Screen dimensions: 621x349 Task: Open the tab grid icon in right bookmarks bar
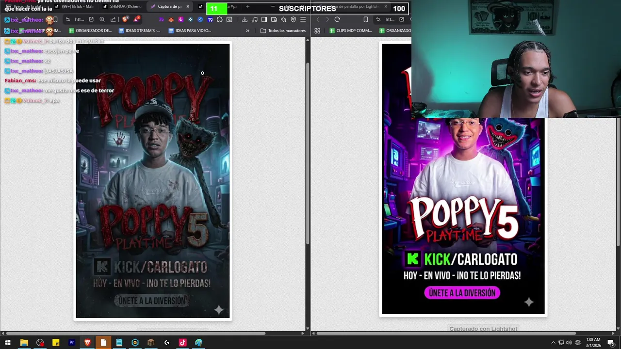[x=317, y=31]
